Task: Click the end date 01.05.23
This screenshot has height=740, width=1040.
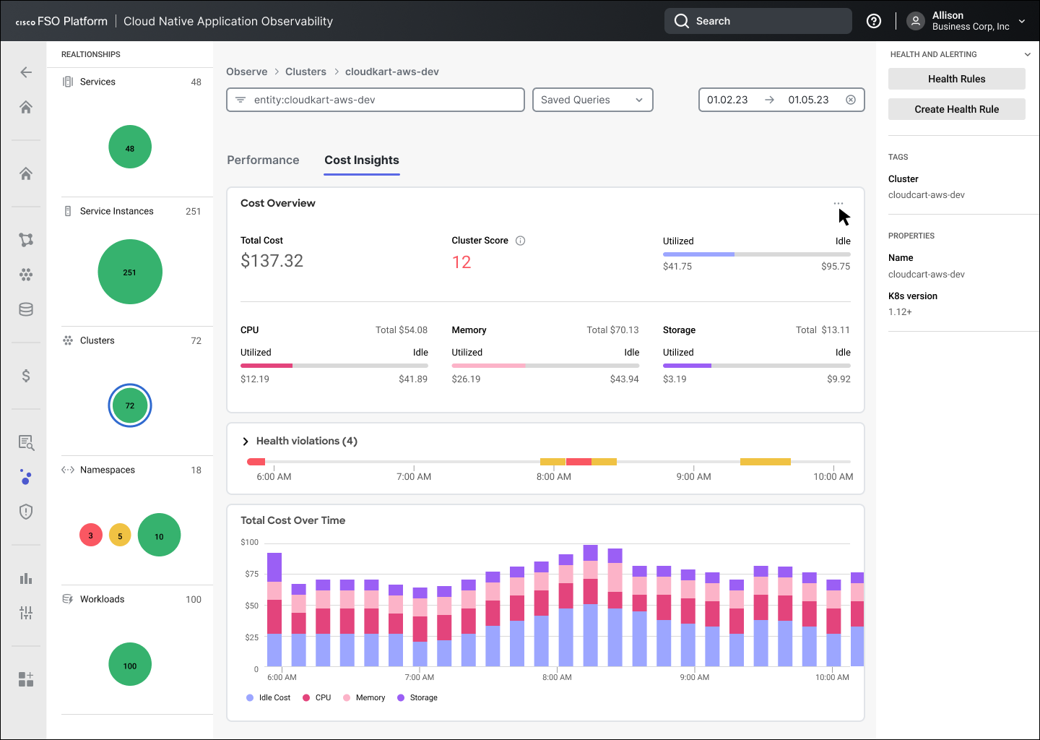Action: 808,100
